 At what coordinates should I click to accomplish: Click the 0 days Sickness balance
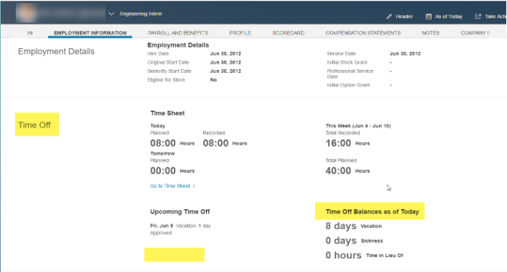(x=354, y=240)
